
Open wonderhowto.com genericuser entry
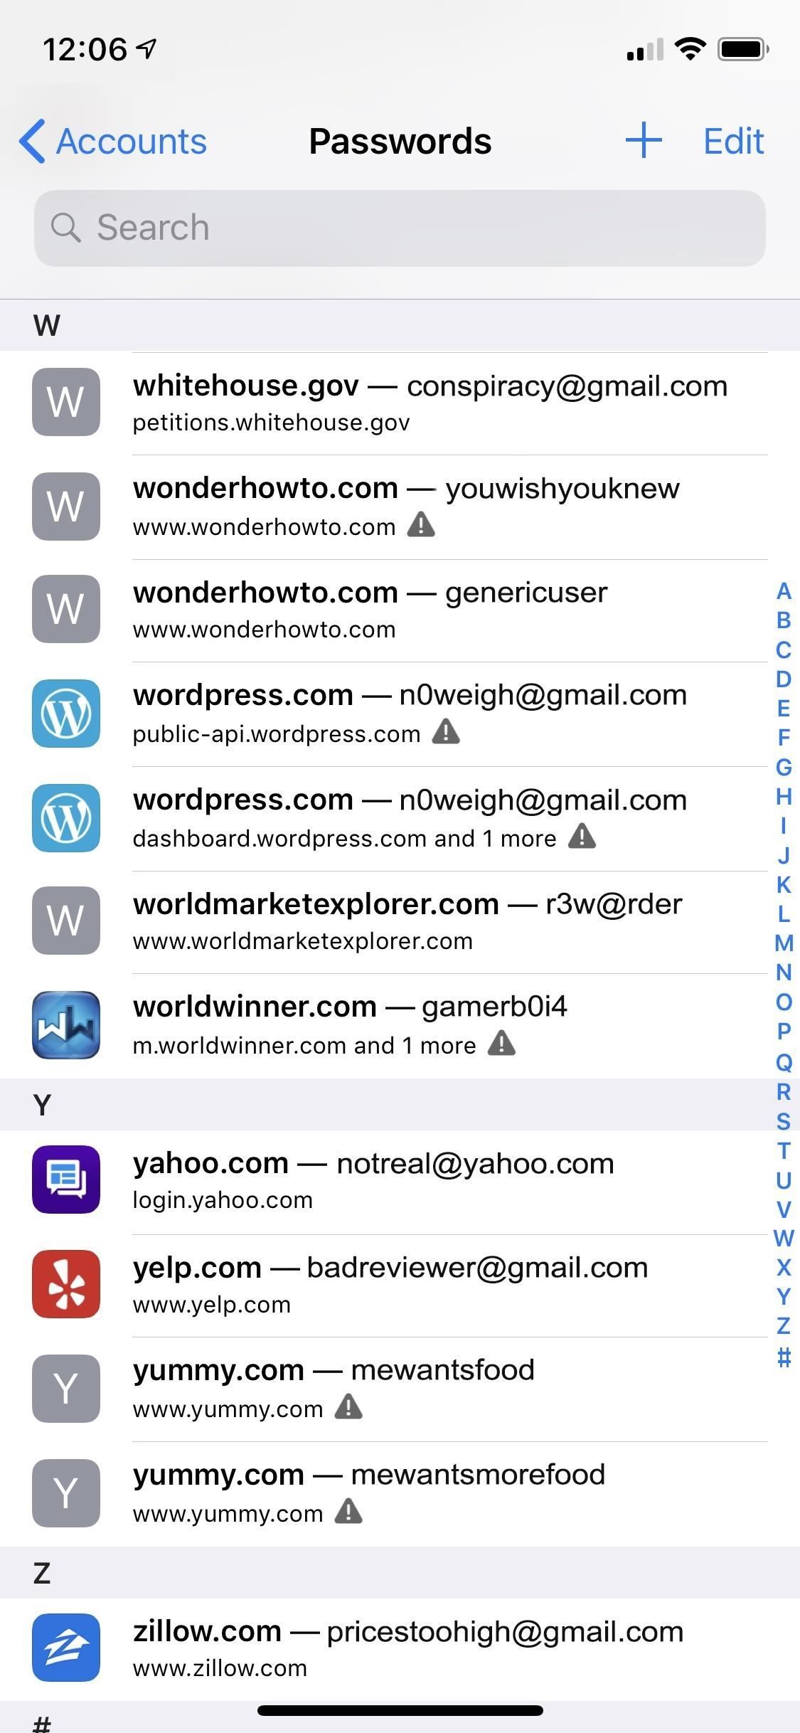click(x=430, y=610)
